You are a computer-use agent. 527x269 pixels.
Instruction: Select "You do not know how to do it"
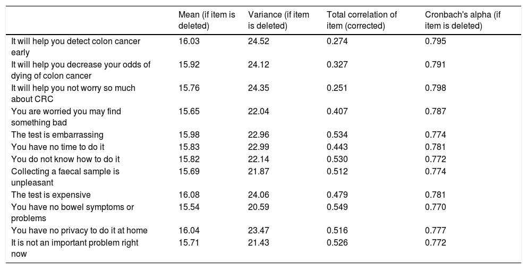click(x=65, y=159)
